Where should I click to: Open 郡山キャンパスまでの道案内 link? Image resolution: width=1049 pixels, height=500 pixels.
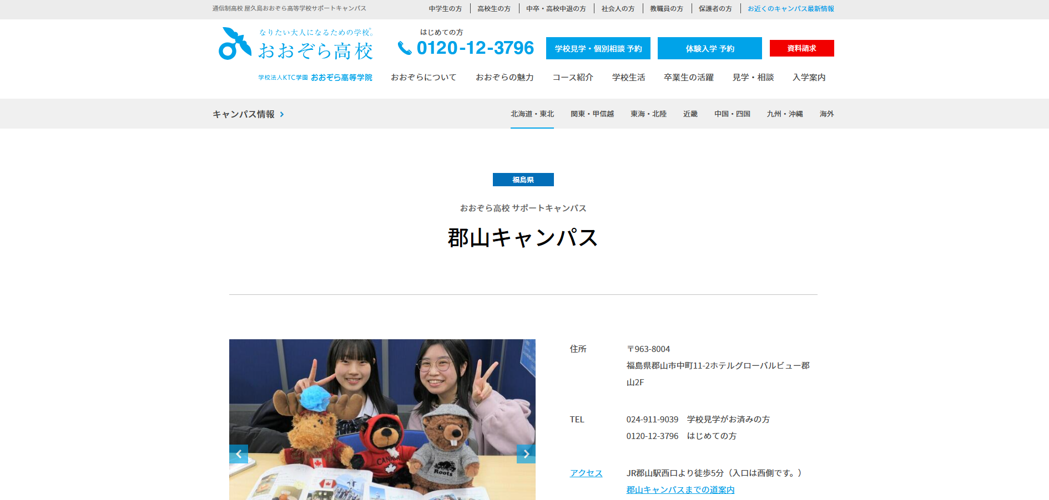pos(680,490)
